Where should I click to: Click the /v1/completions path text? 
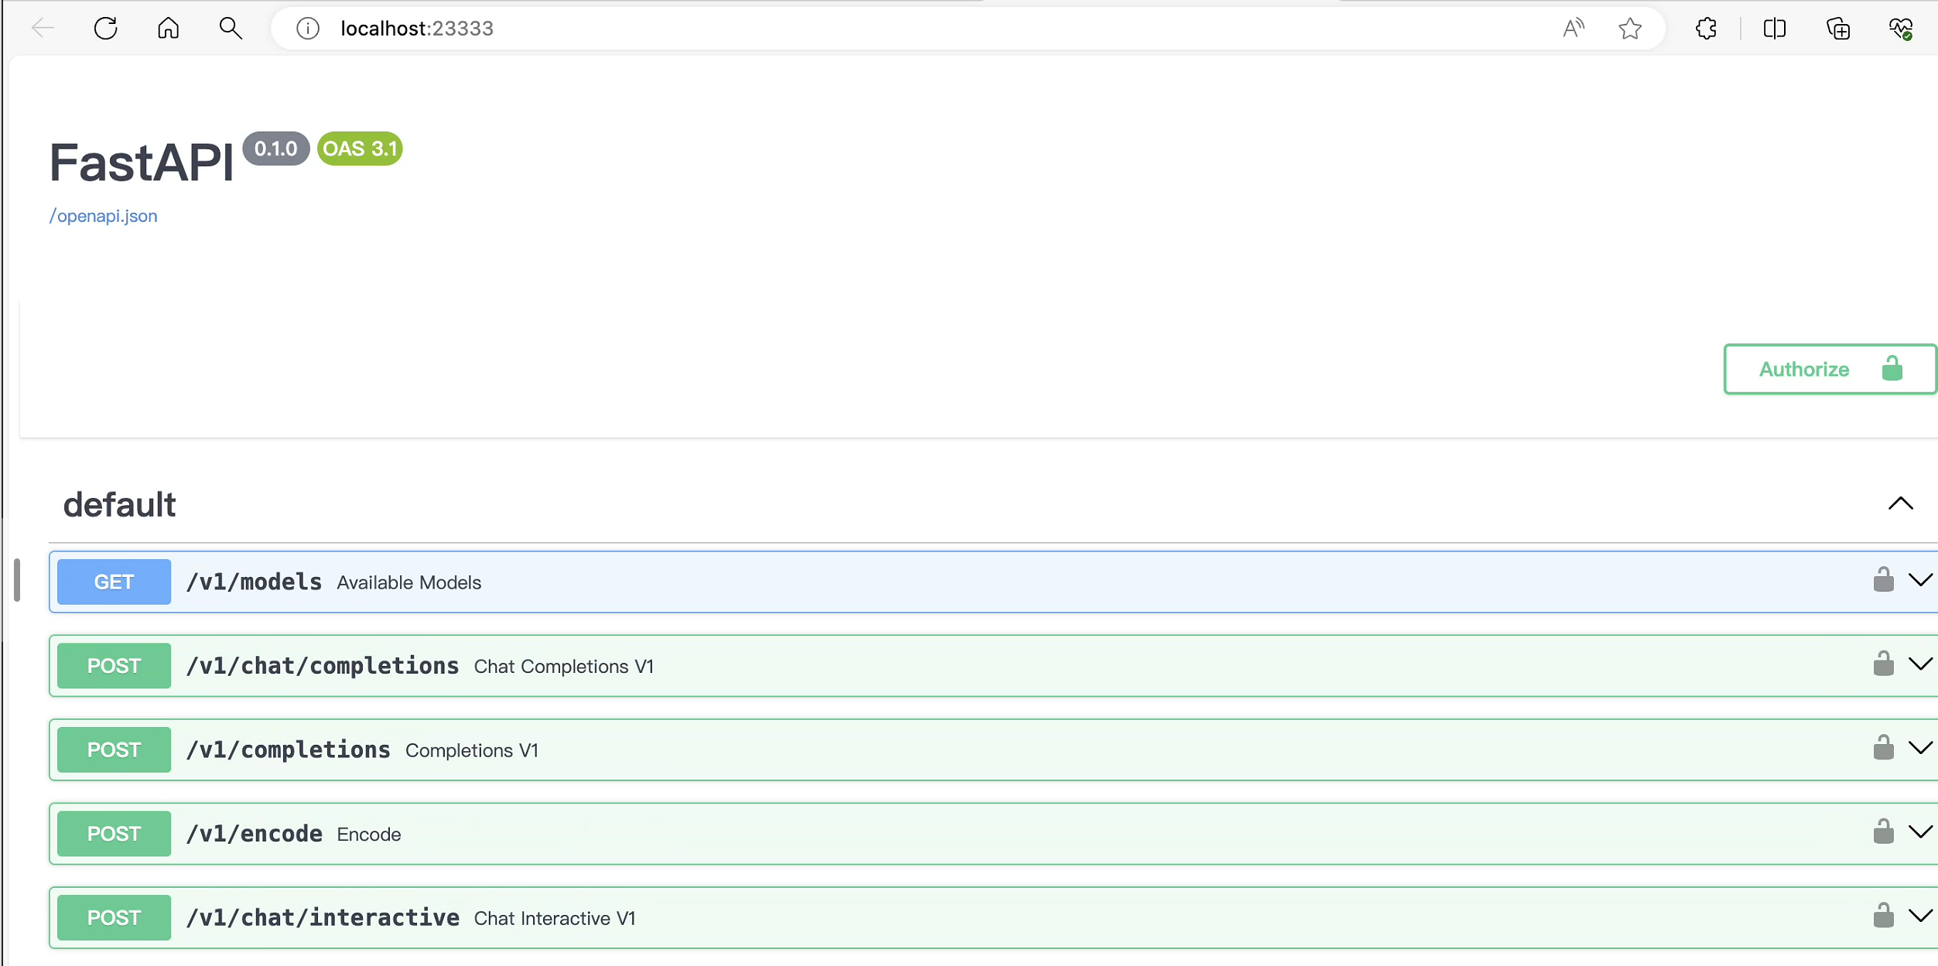coord(288,749)
